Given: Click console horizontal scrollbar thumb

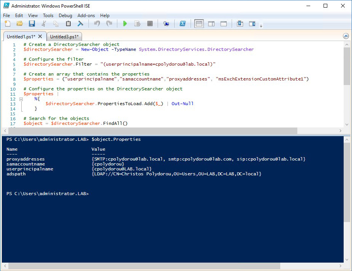Looking at the screenshot, I should click(144, 266).
